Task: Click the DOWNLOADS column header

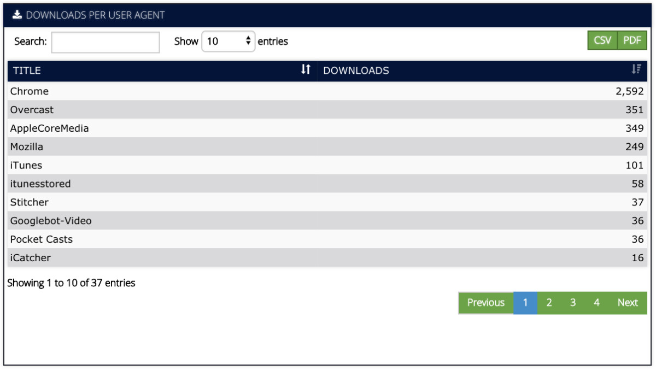Action: [x=483, y=71]
